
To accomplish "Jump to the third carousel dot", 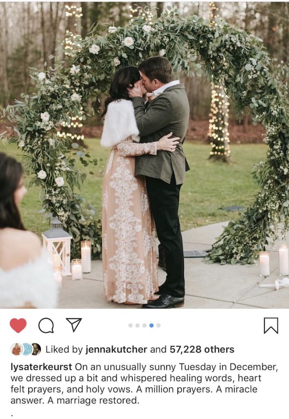I will [x=144, y=325].
